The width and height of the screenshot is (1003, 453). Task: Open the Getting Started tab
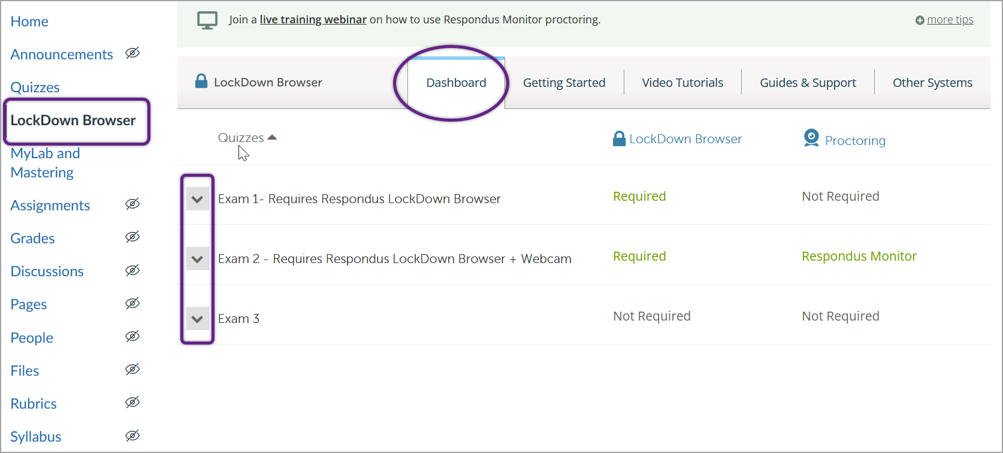[x=564, y=83]
